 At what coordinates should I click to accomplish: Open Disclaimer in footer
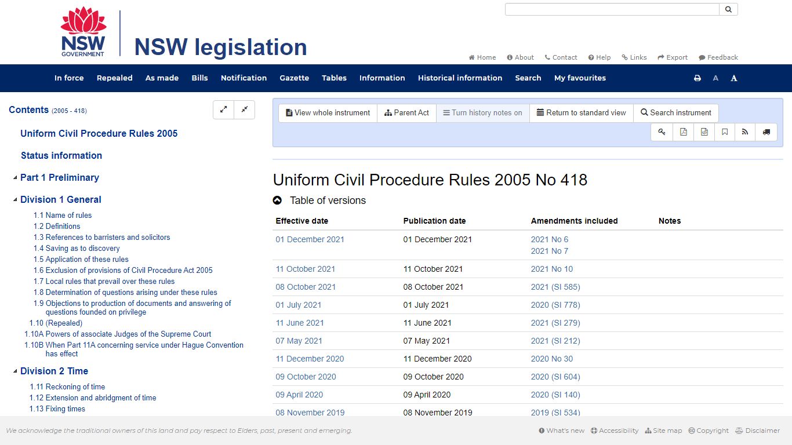757,431
